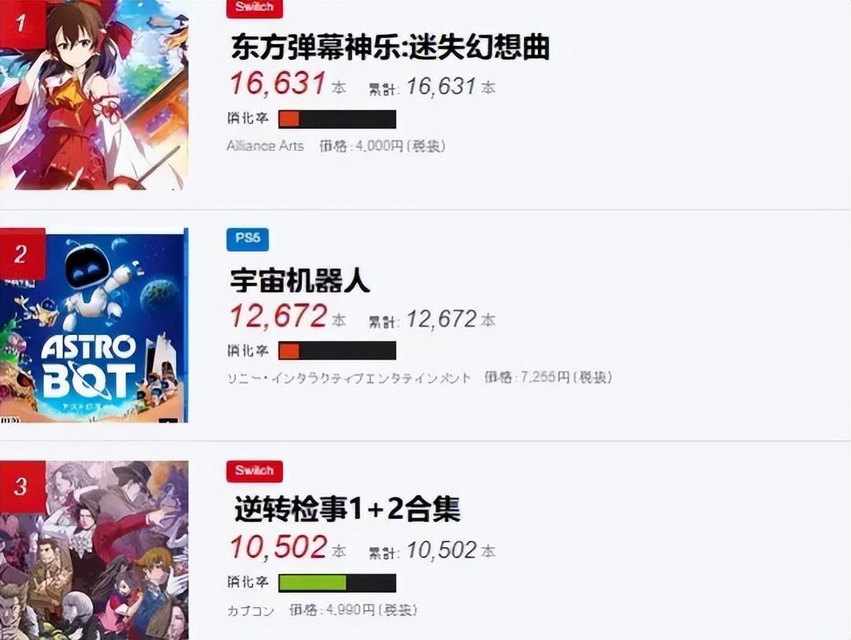
Task: Click the rank 3 red badge
Action: [x=22, y=486]
